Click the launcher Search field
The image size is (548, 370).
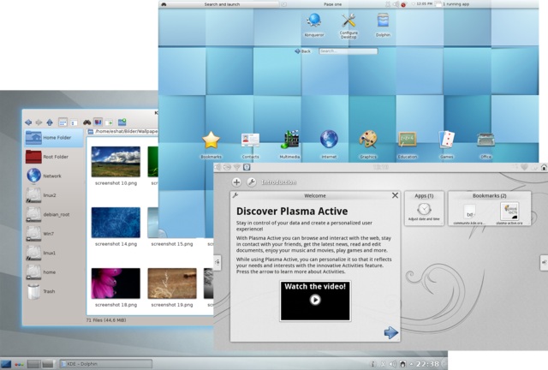[348, 51]
